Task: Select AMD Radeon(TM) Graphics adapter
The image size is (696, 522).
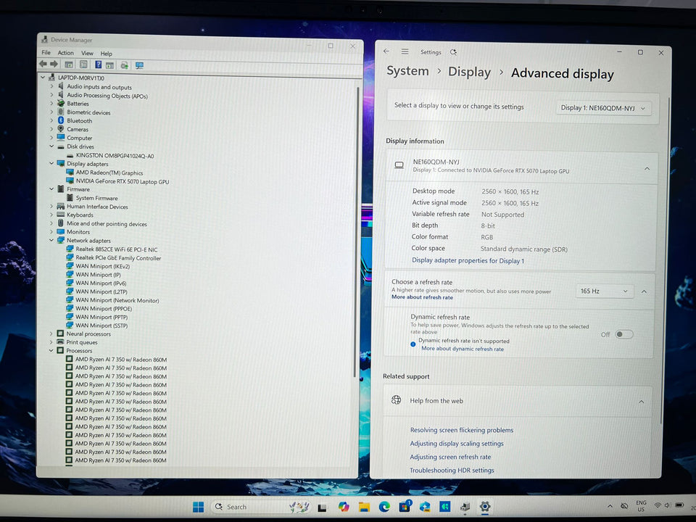Action: coord(109,173)
